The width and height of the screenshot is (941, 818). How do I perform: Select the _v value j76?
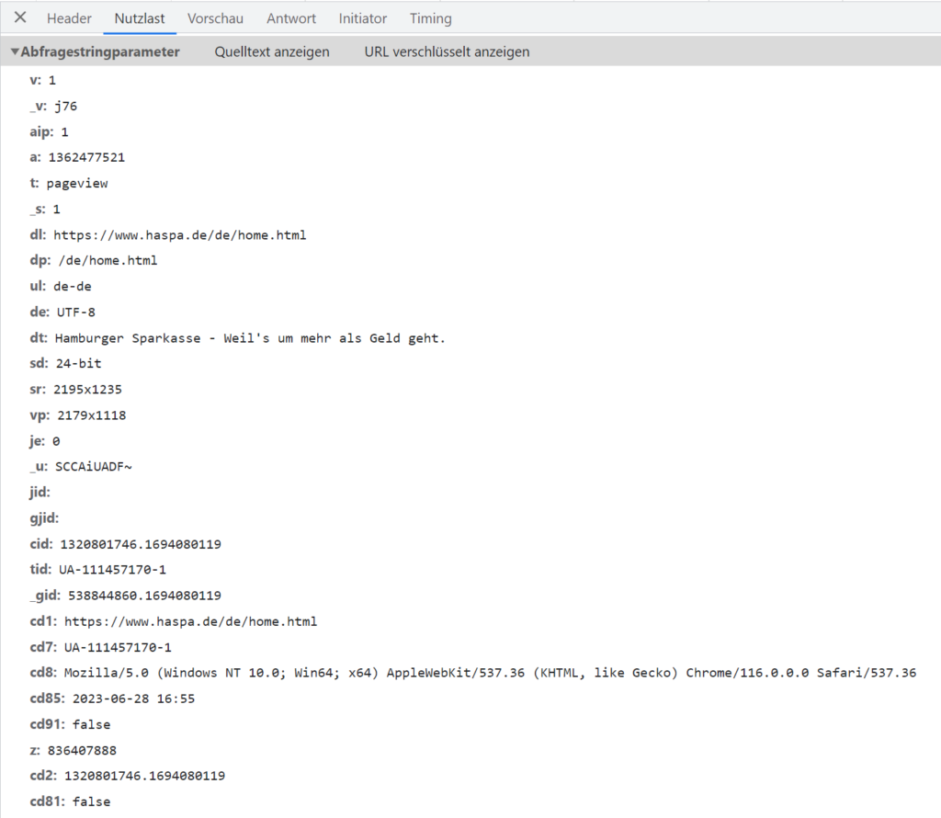[x=65, y=107]
